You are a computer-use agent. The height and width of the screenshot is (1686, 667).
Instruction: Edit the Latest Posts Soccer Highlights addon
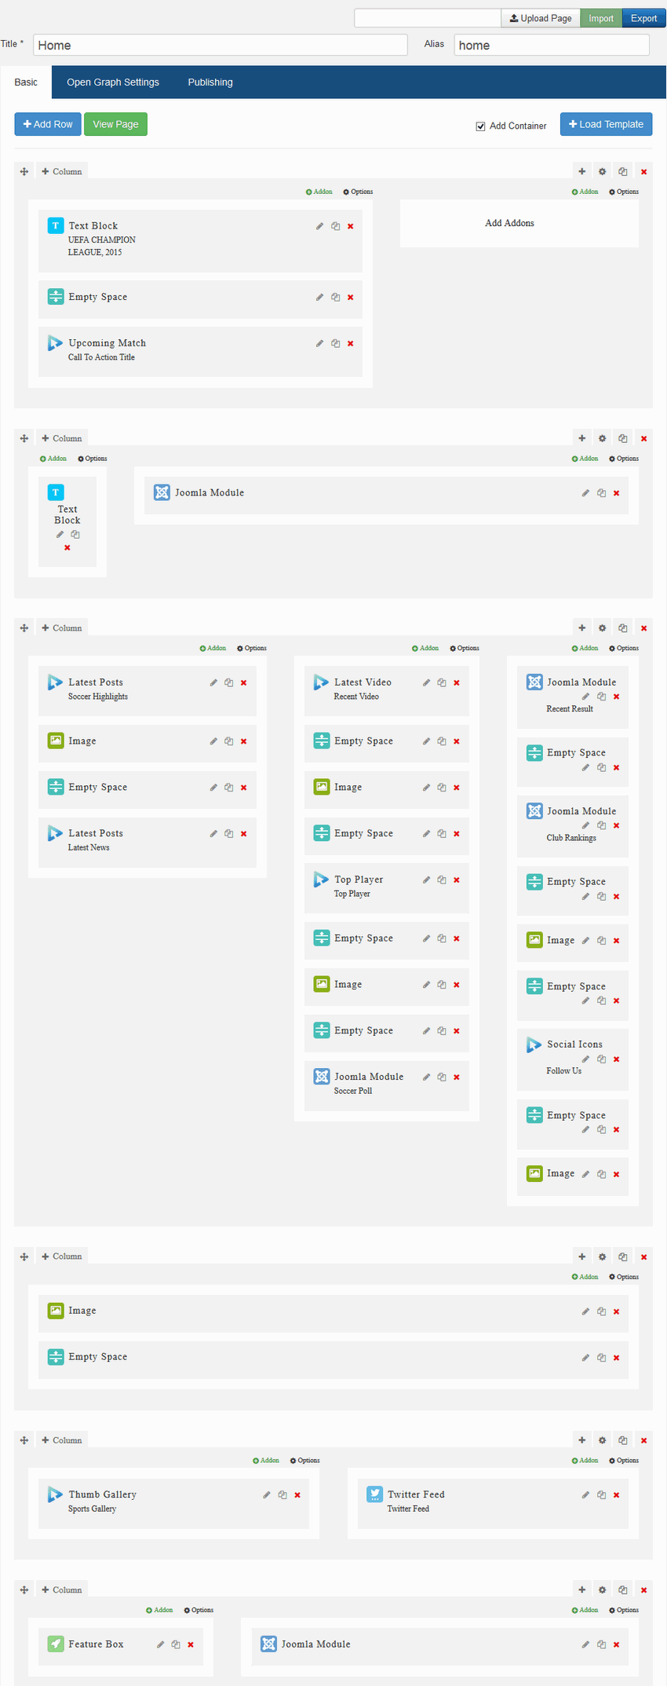tap(213, 683)
